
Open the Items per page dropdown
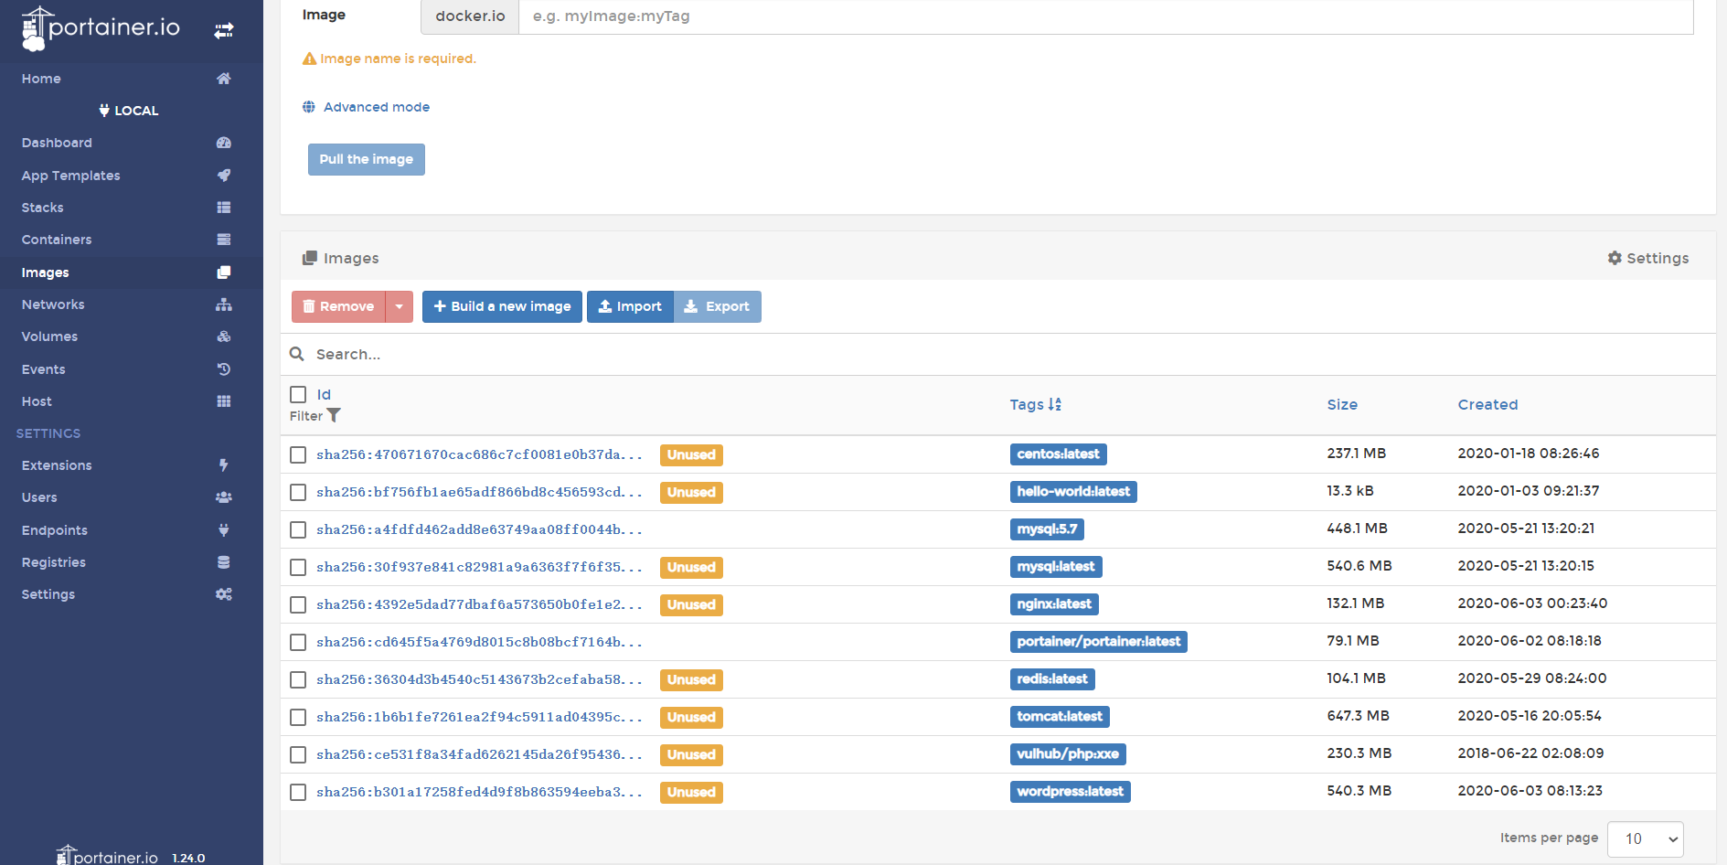tap(1645, 838)
